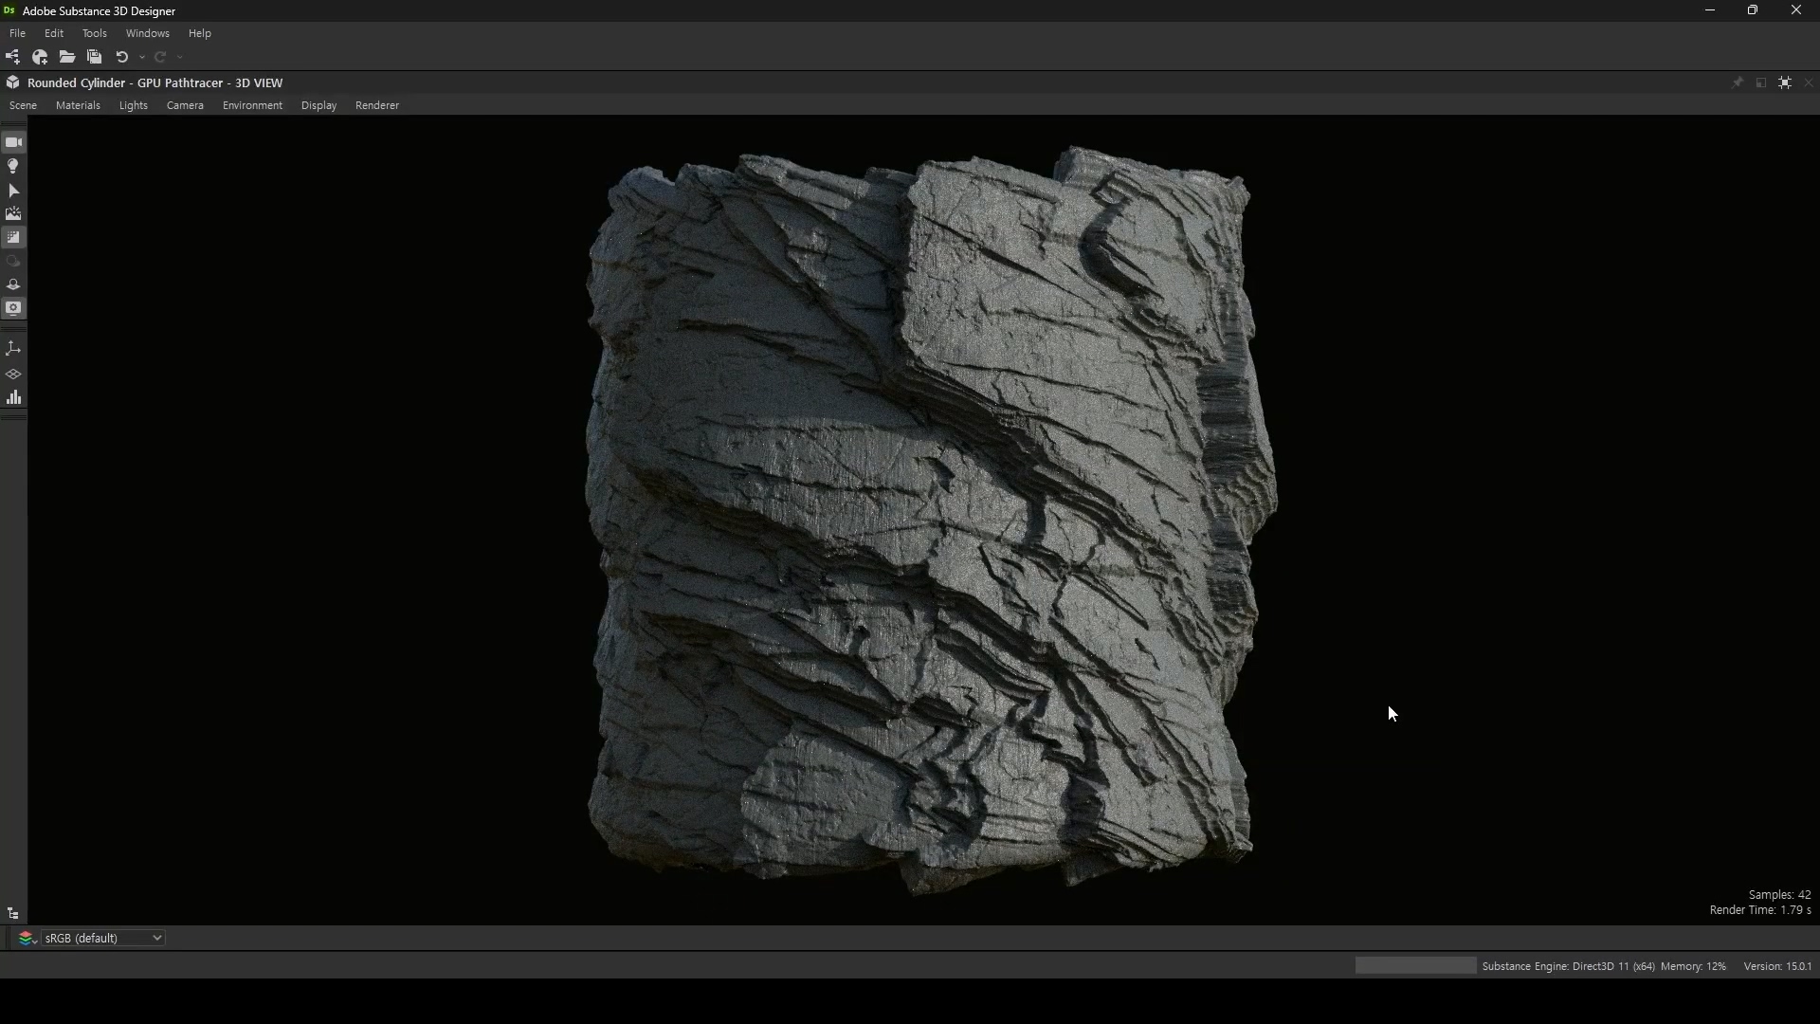The height and width of the screenshot is (1024, 1820).
Task: Click the undo button
Action: click(x=121, y=57)
